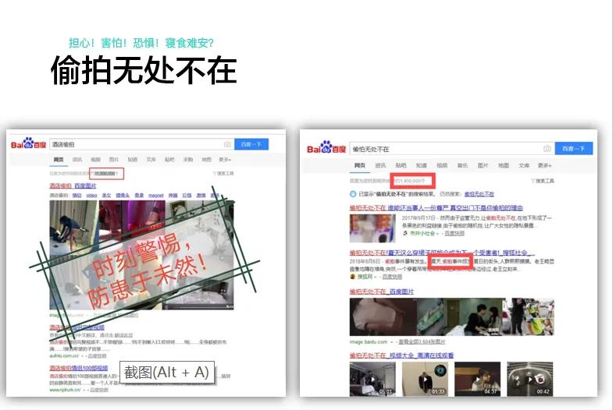Click camera icon in right search box
This screenshot has width=613, height=410.
[x=547, y=149]
